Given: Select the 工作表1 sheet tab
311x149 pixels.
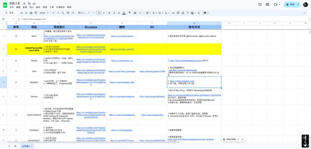Looking at the screenshot, I should coord(27,146).
